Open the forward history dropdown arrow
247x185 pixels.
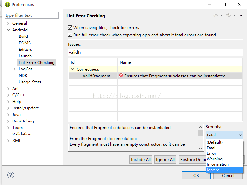point(235,15)
